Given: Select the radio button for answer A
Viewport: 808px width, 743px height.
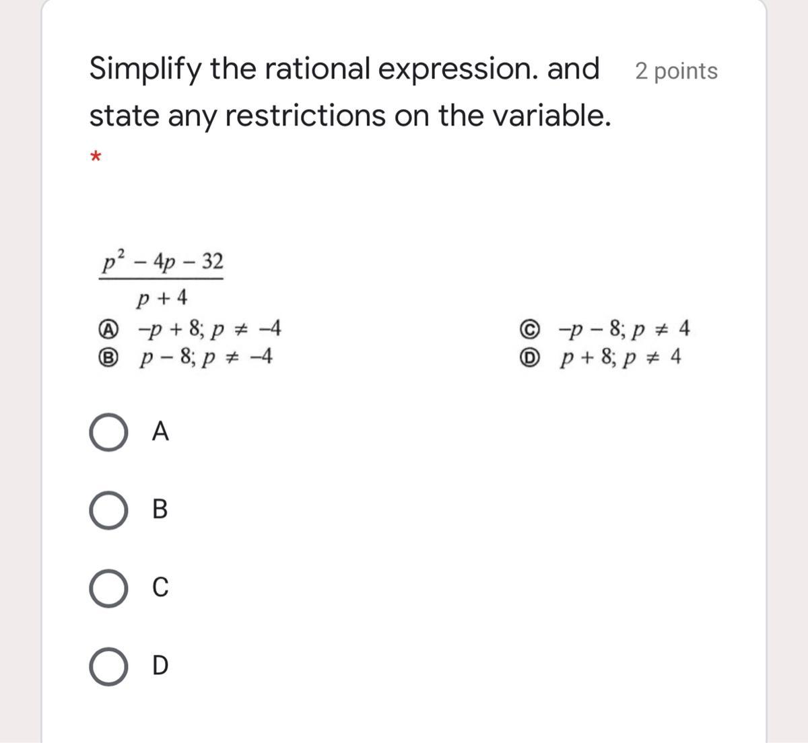Looking at the screenshot, I should click(x=108, y=433).
